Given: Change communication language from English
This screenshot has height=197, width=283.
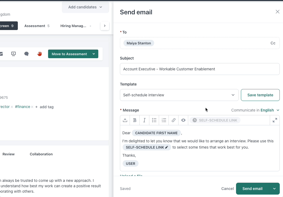Looking at the screenshot, I should 269,110.
